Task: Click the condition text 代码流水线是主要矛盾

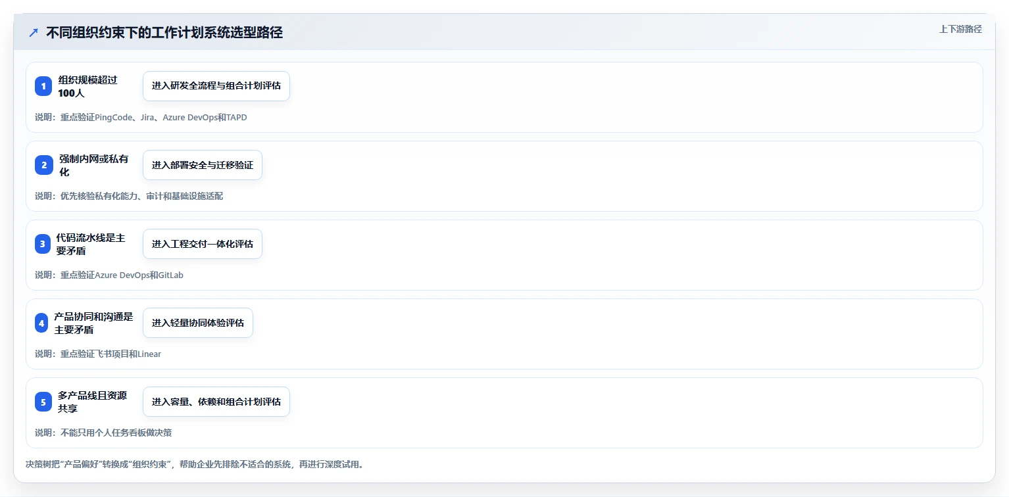Action: click(x=91, y=244)
